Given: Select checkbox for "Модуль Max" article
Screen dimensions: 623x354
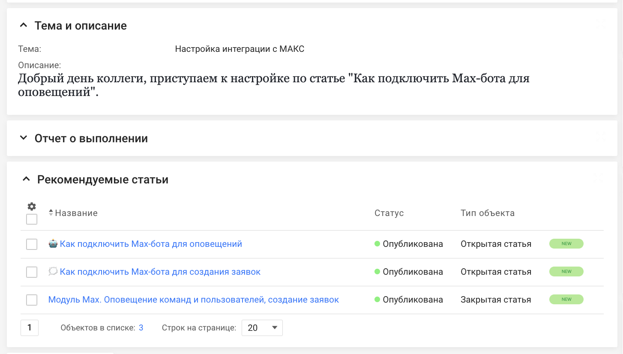Looking at the screenshot, I should point(32,300).
